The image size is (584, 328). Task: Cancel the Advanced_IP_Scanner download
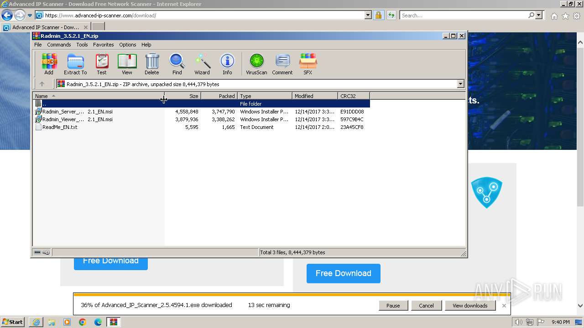426,306
